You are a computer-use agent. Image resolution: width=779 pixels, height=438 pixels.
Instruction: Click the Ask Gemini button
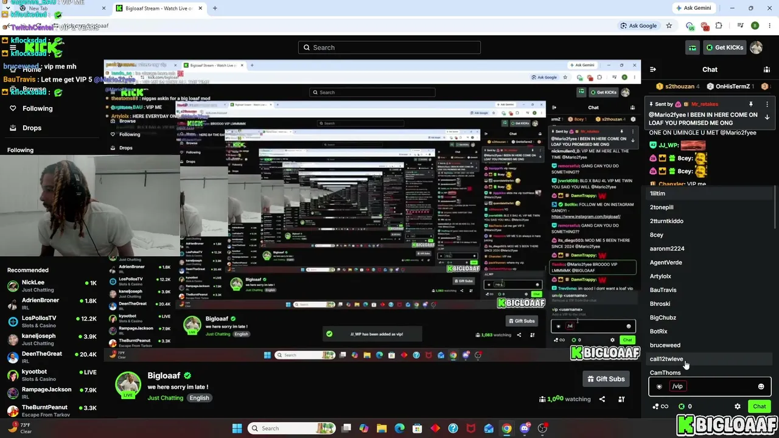coord(693,8)
